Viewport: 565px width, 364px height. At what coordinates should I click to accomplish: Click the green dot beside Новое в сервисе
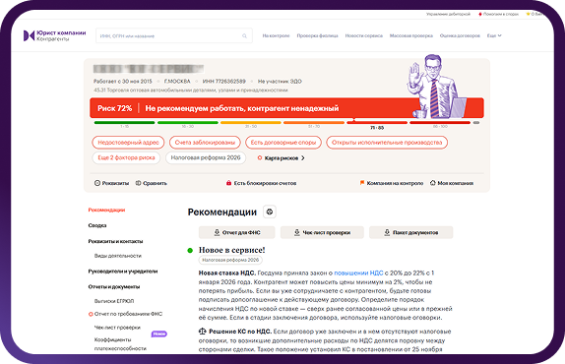pyautogui.click(x=190, y=250)
